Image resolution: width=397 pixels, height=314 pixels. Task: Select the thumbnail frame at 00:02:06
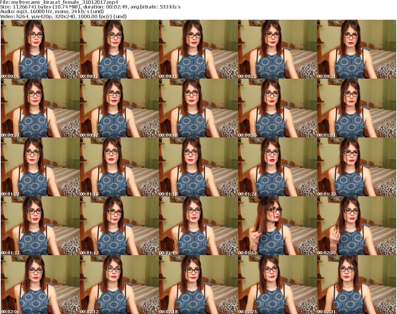pos(40,285)
